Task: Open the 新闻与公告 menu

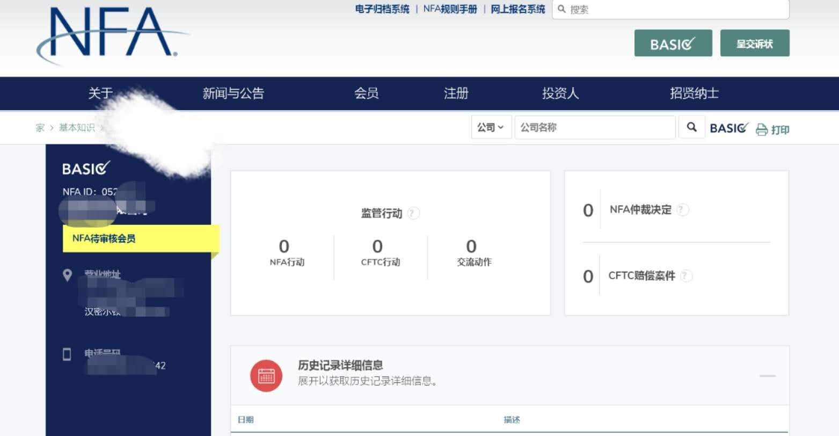Action: coord(233,93)
